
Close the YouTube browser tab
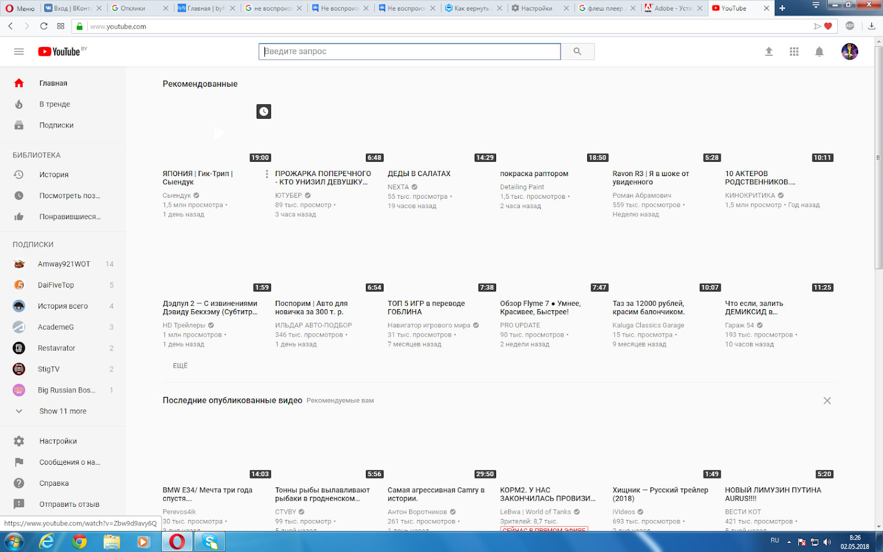click(767, 8)
